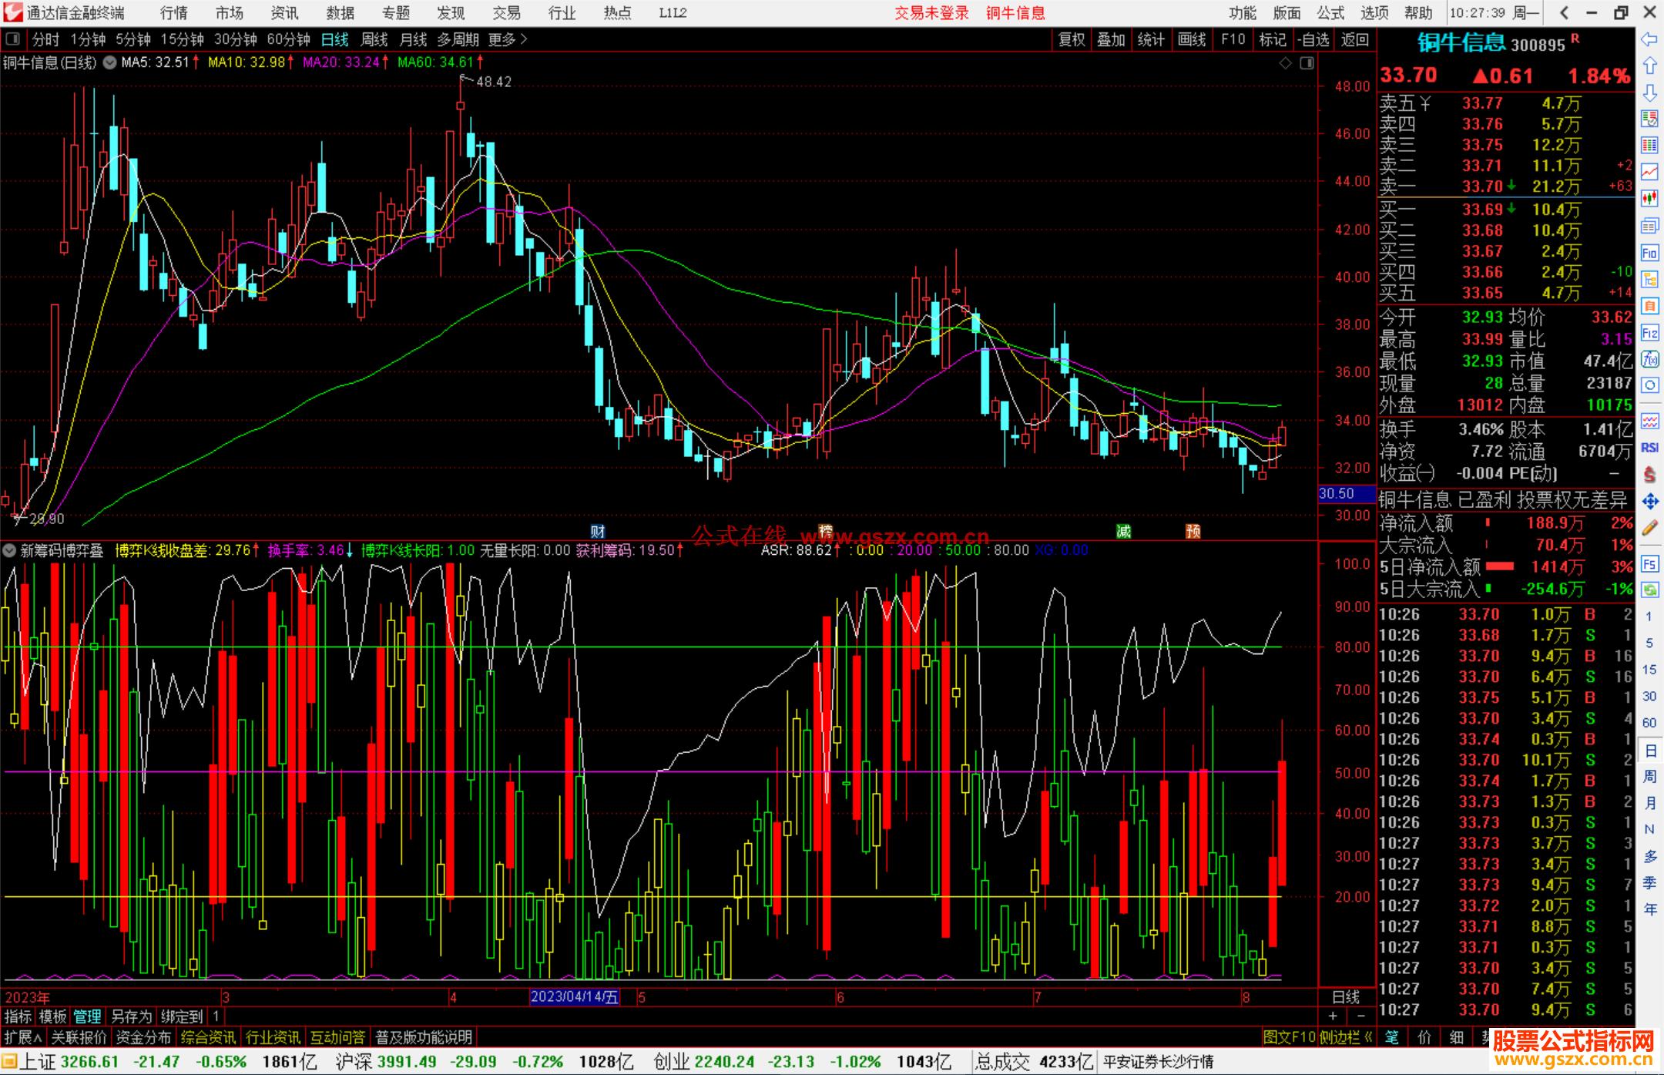Image resolution: width=1664 pixels, height=1075 pixels.
Task: Switch to 15-minute period in right sidebar
Action: (1649, 669)
